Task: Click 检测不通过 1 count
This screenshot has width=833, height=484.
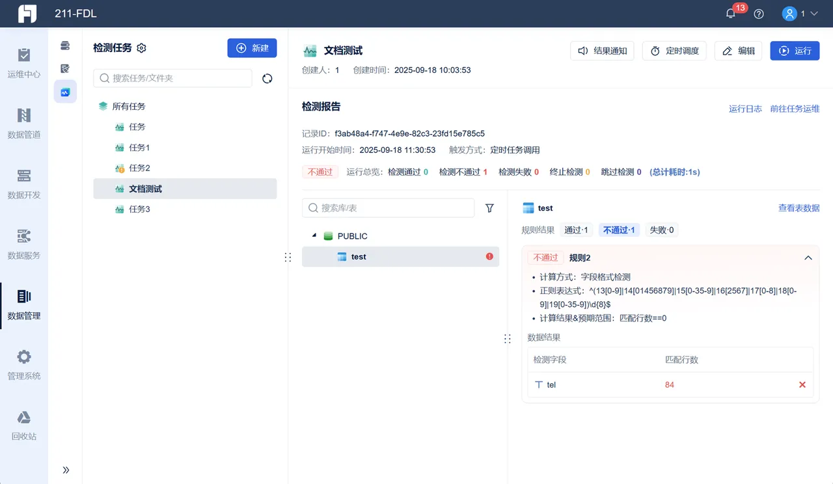Action: point(463,172)
